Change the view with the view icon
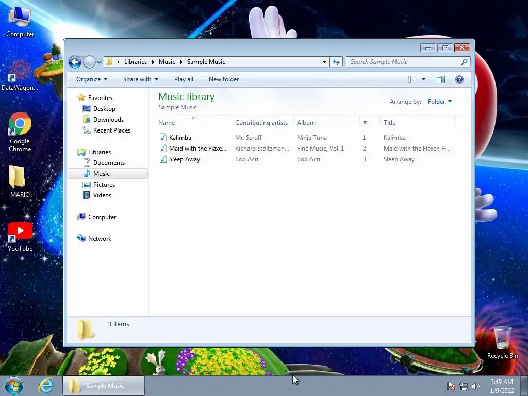This screenshot has height=396, width=528. click(x=412, y=79)
